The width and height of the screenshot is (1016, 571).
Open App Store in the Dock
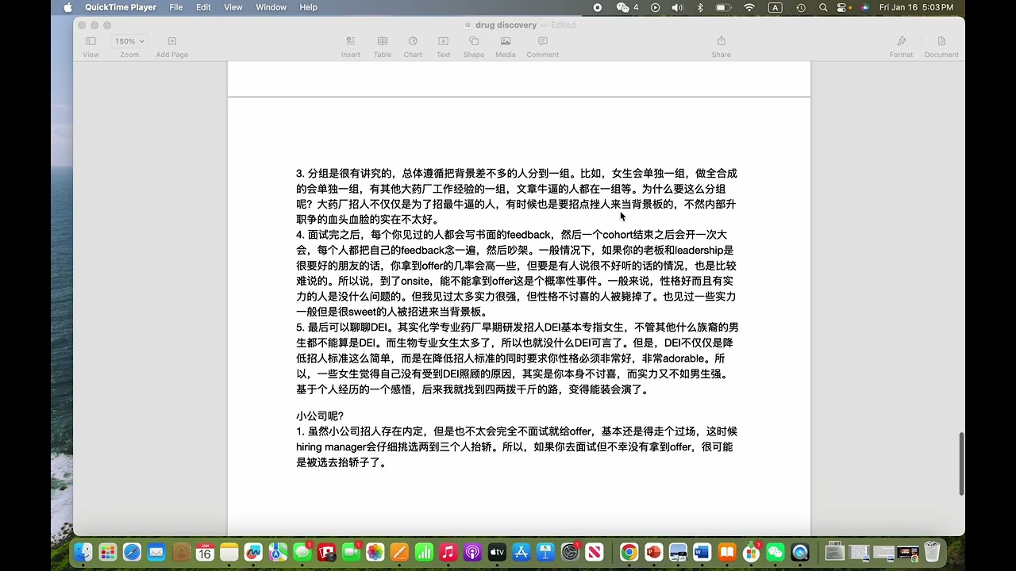coord(521,552)
